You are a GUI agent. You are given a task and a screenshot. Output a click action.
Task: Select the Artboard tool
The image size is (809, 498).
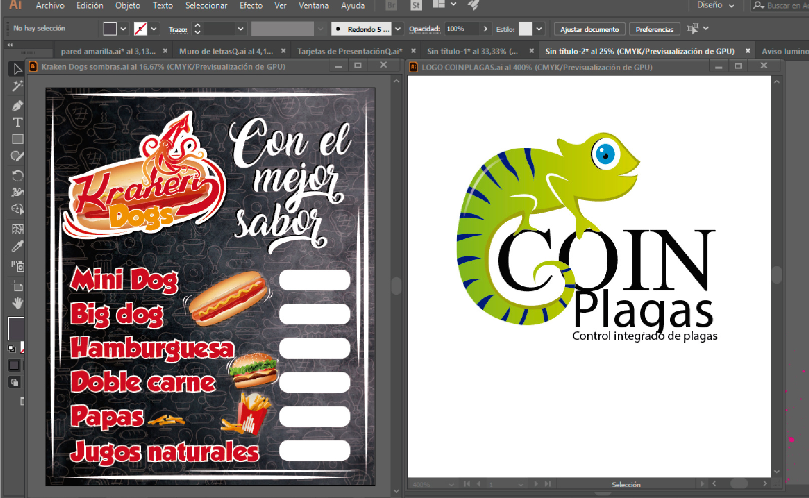pos(18,286)
